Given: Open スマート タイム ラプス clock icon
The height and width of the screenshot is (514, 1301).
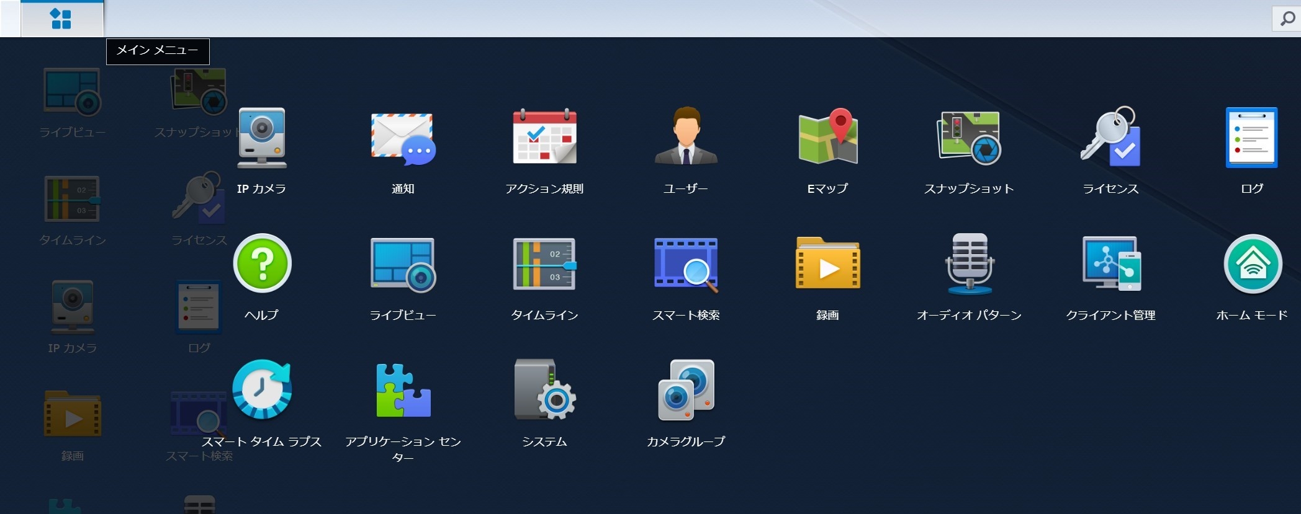Looking at the screenshot, I should tap(261, 391).
